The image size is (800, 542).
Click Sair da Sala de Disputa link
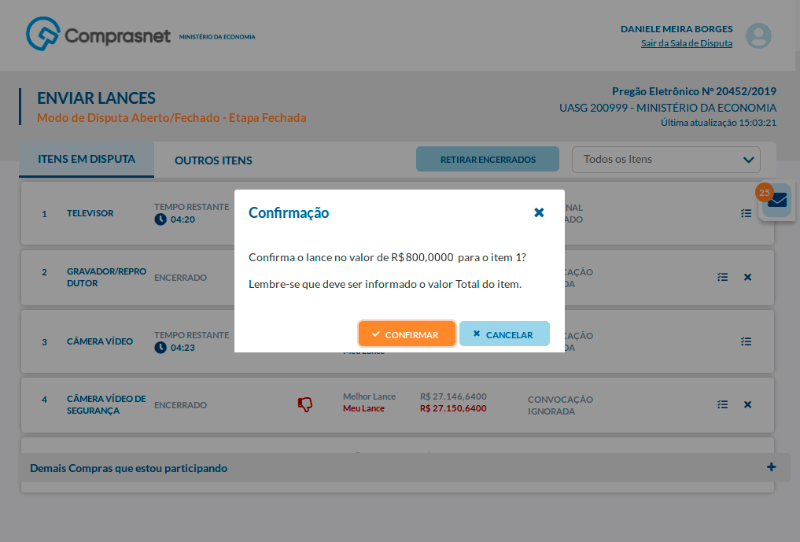pyautogui.click(x=686, y=43)
